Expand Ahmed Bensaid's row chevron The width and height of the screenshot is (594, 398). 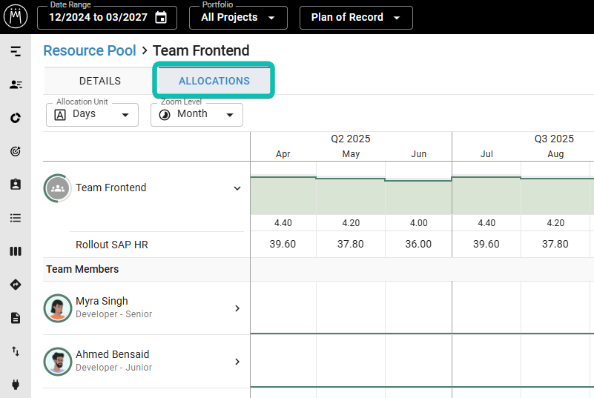[x=237, y=362]
